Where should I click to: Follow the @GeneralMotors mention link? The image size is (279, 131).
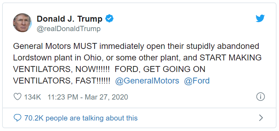pyautogui.click(x=147, y=81)
